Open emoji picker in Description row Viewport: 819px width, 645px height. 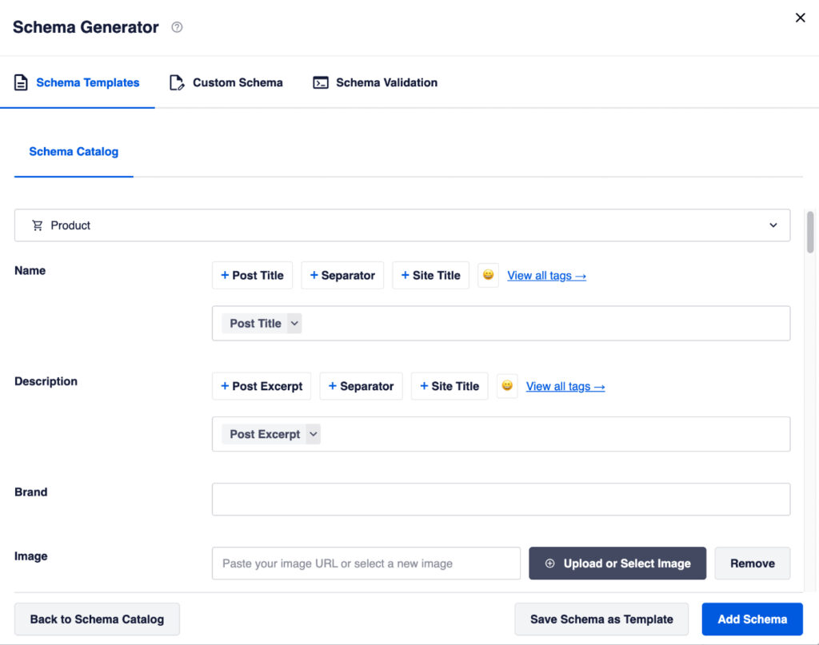[x=507, y=386]
